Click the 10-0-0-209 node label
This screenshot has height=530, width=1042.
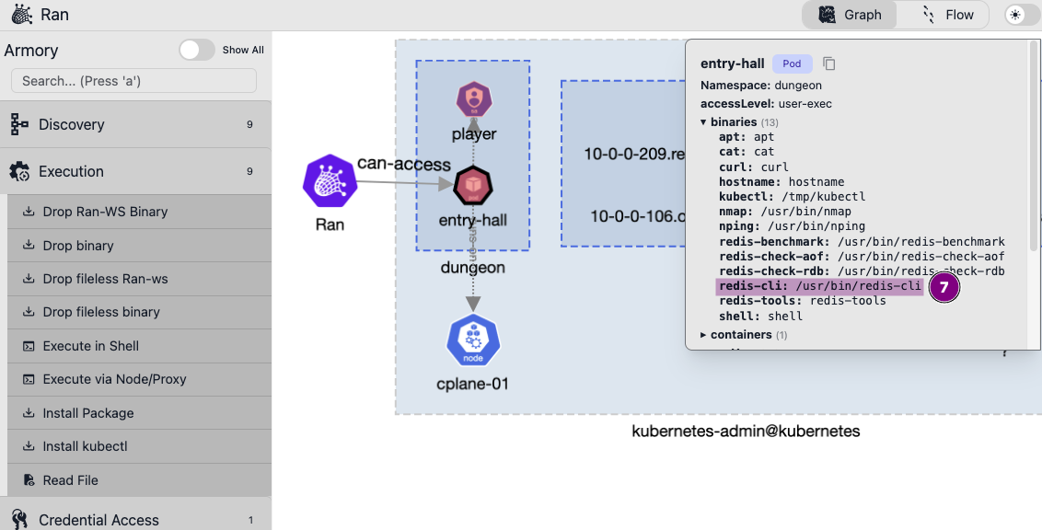[634, 154]
